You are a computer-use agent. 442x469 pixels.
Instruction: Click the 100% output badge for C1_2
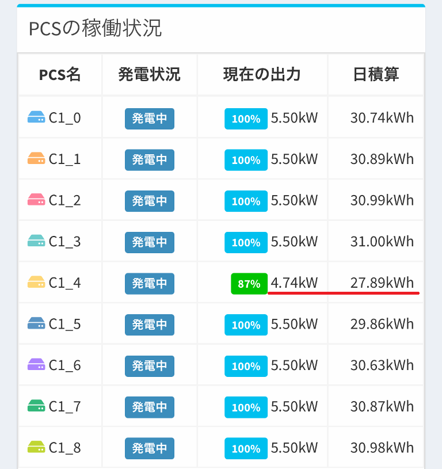coord(246,201)
